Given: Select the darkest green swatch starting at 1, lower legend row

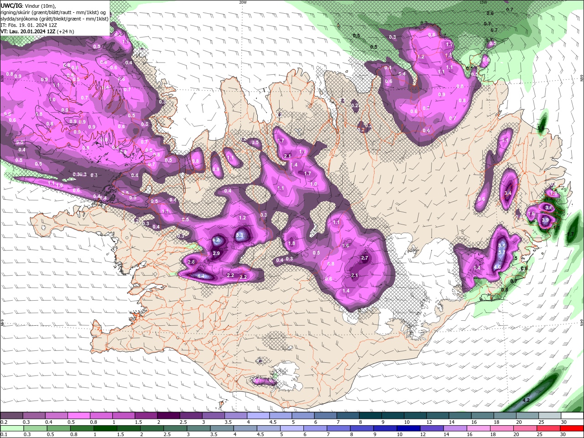Looking at the screenshot, I should (x=105, y=428).
